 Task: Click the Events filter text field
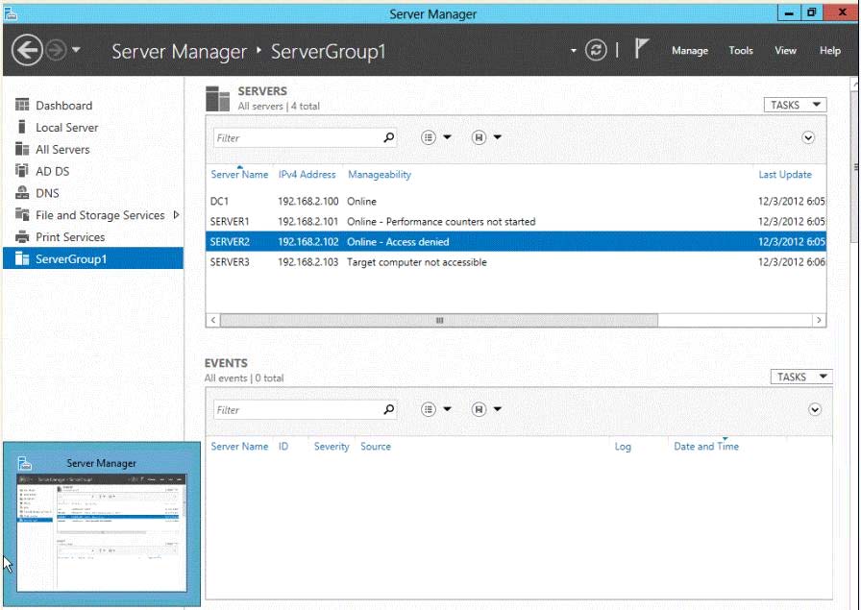click(x=296, y=410)
